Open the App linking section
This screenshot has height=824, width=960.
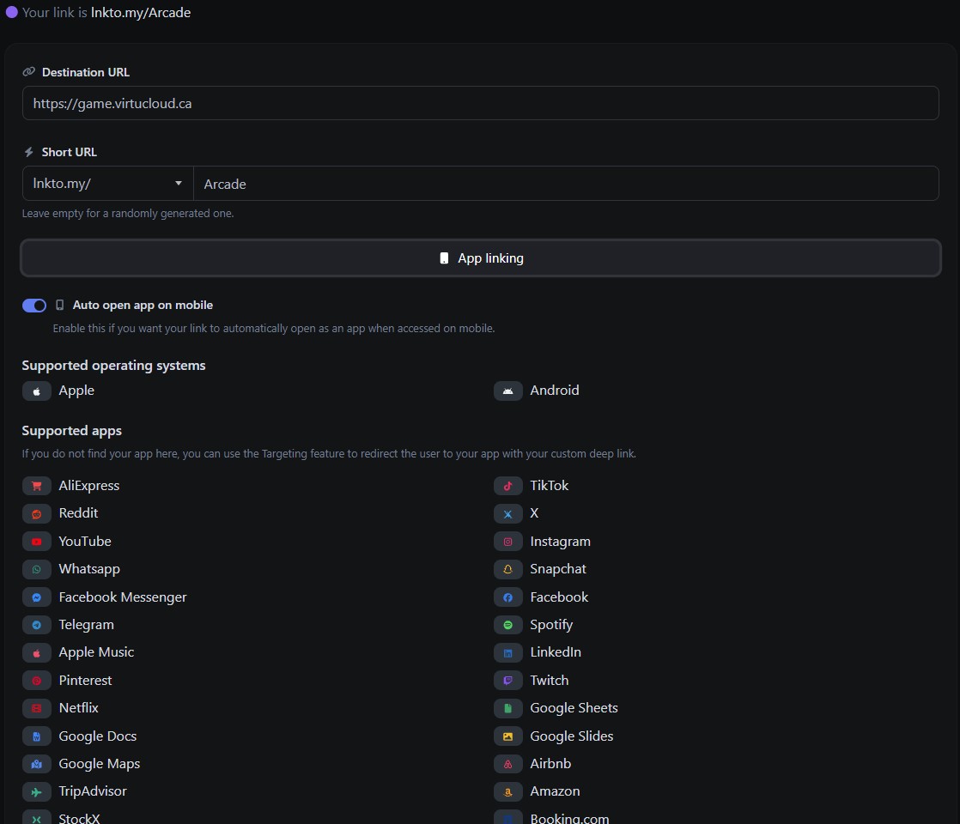(480, 257)
